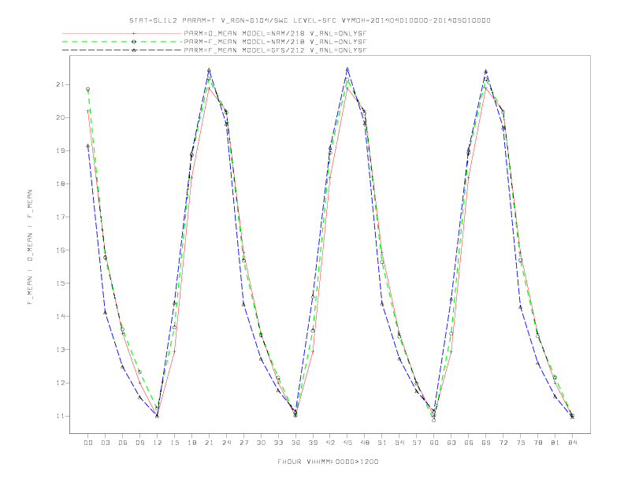Image resolution: width=624 pixels, height=482 pixels.
Task: Click x-axis forecast hour label 48
Action: click(x=365, y=443)
